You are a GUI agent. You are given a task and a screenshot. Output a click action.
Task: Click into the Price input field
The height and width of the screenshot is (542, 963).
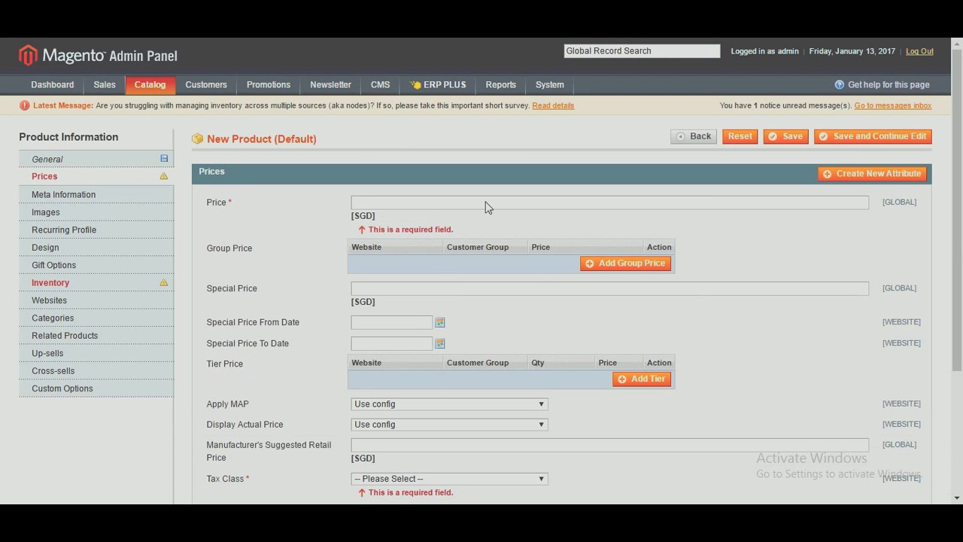coord(609,202)
